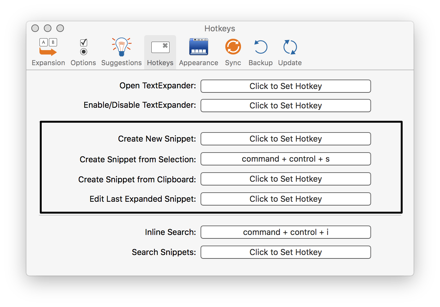440x307 pixels.
Task: Set the Enable/Disable TextExpander hotkey
Action: [285, 106]
